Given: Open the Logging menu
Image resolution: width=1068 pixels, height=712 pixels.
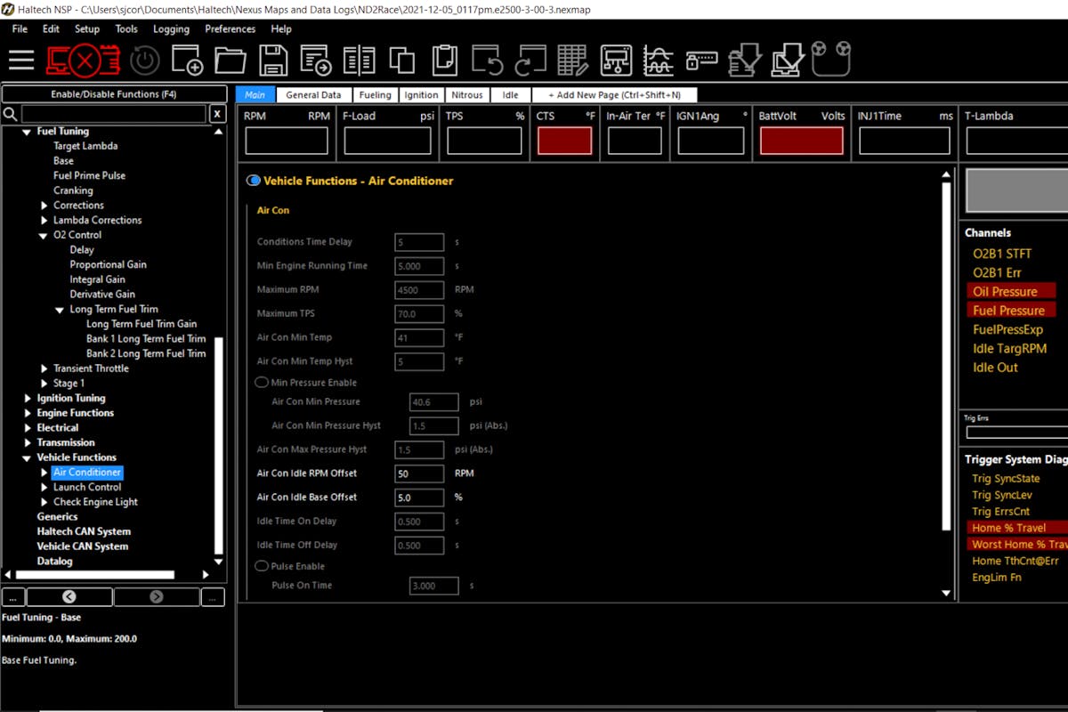Looking at the screenshot, I should click(171, 28).
